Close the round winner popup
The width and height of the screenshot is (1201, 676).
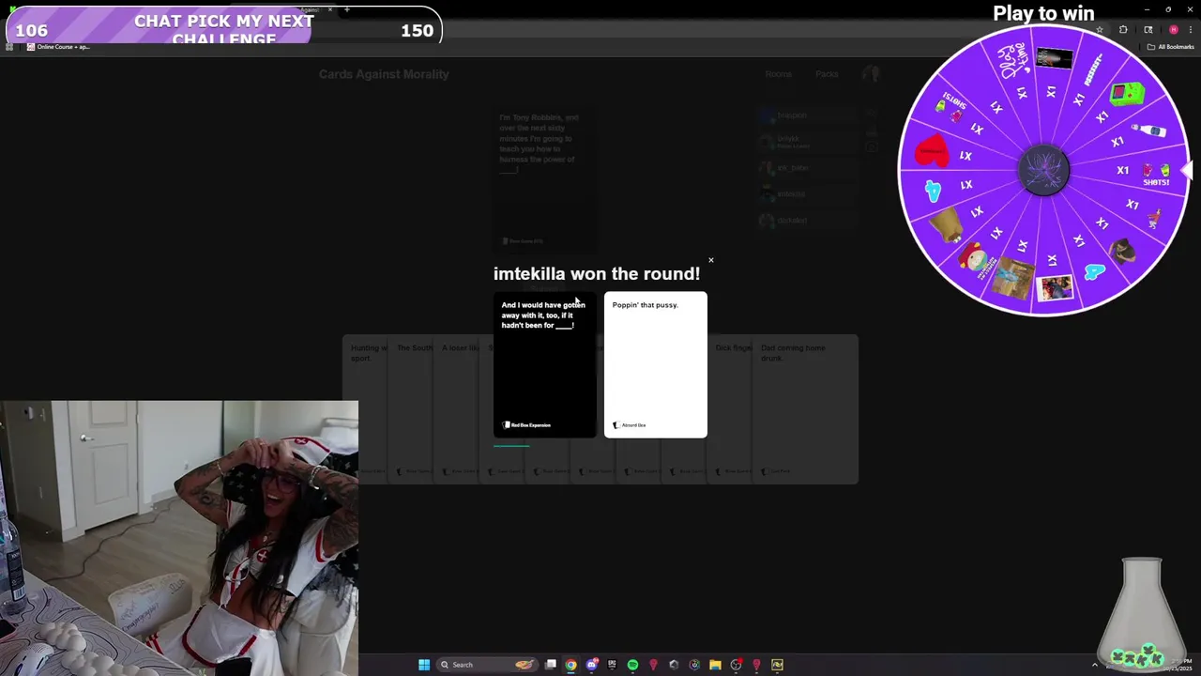(x=710, y=260)
